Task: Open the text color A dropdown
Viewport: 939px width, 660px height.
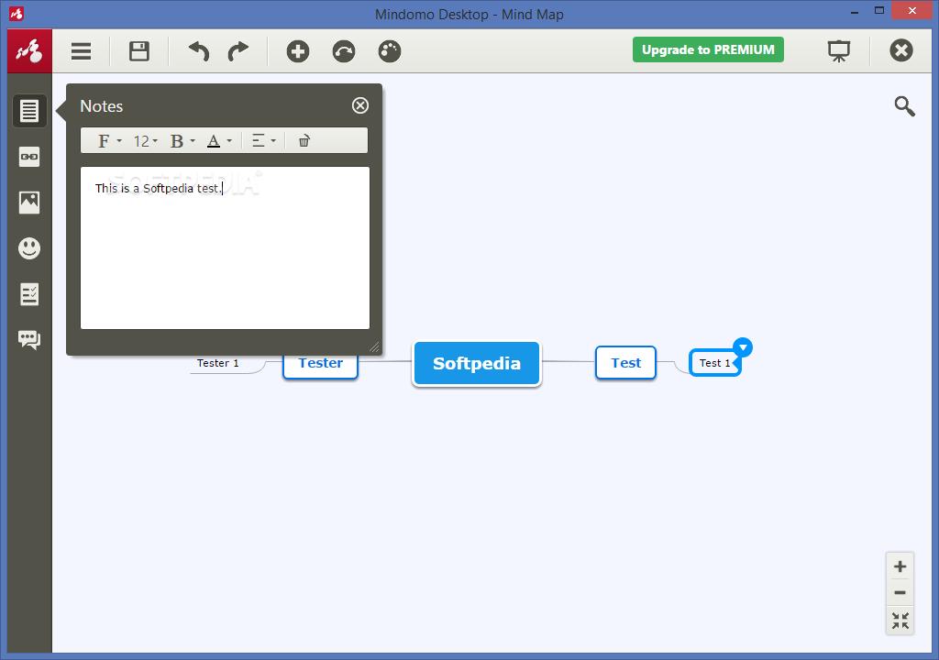Action: [219, 141]
